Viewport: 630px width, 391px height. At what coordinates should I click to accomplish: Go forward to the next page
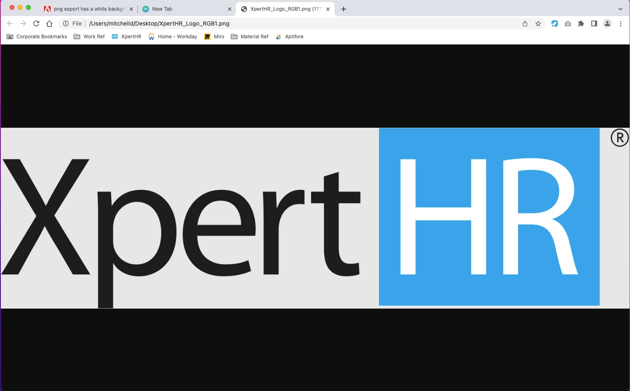point(23,23)
